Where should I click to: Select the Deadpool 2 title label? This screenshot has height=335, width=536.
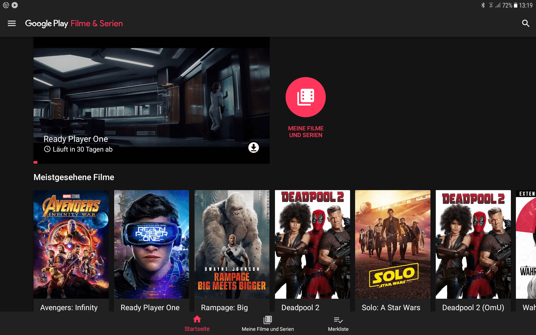(x=300, y=307)
